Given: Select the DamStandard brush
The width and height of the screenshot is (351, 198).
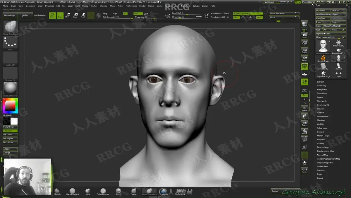Looking at the screenshot, I should pyautogui.click(x=73, y=192).
